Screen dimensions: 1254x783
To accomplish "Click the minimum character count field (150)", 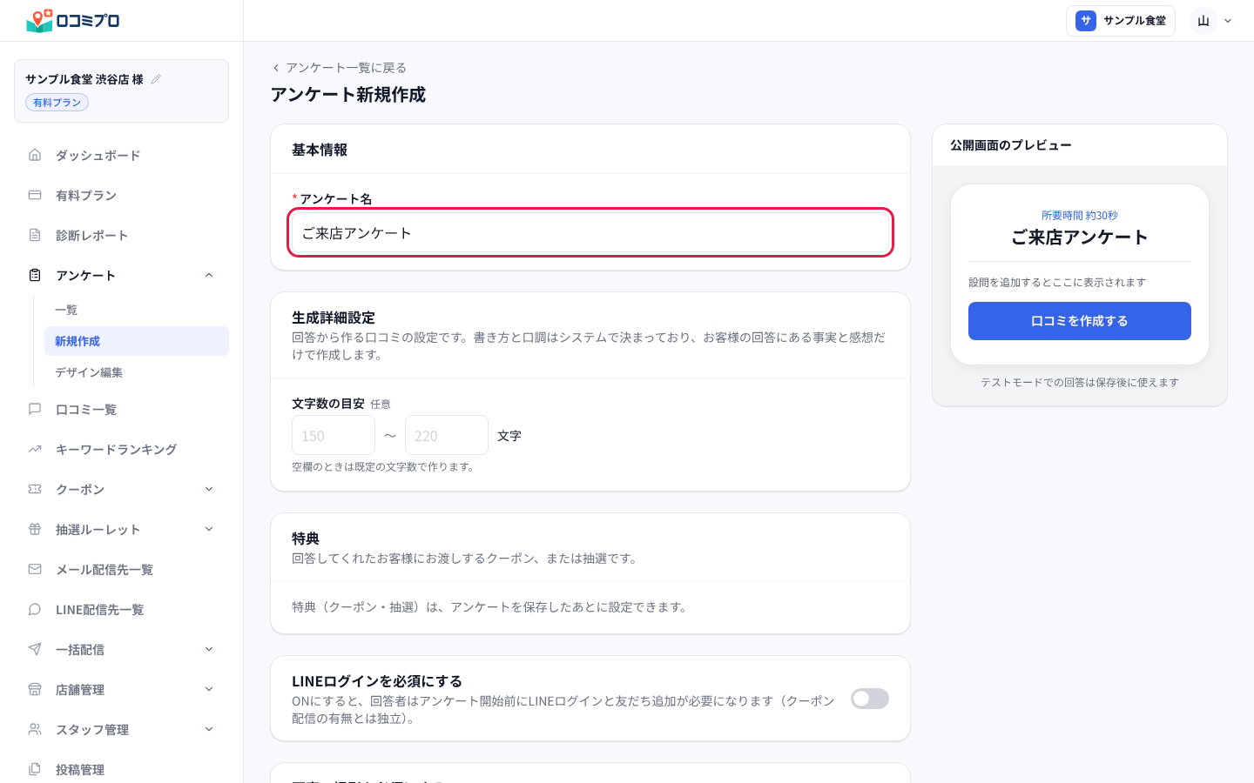I will coord(334,435).
